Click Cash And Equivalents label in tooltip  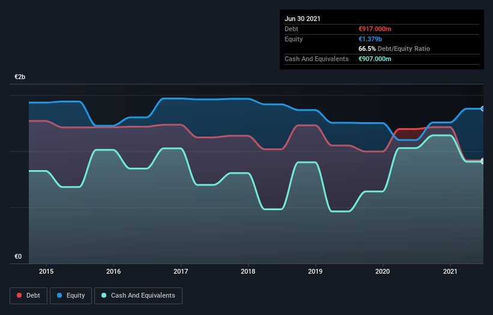[x=316, y=59]
